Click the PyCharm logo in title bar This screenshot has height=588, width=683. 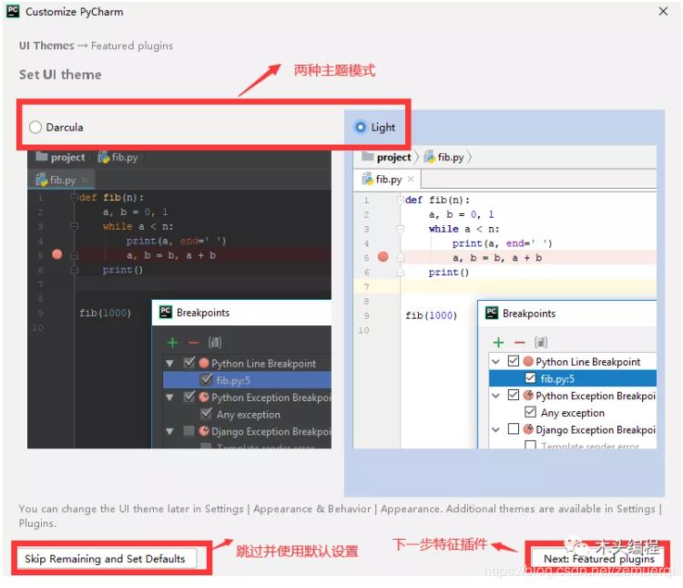click(x=13, y=11)
